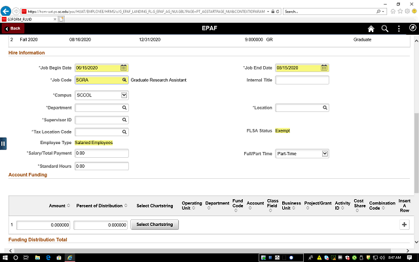Open the Windows Start menu

coord(5,257)
